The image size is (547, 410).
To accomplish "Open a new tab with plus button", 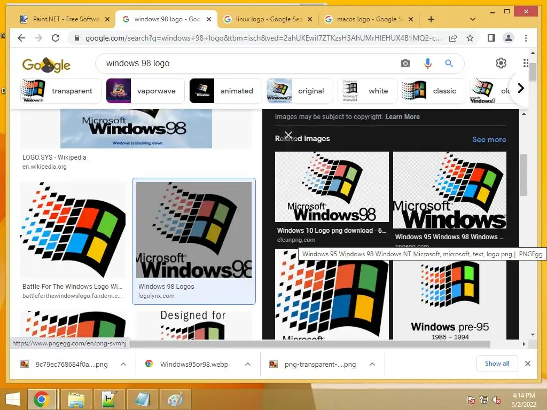I will click(x=431, y=19).
